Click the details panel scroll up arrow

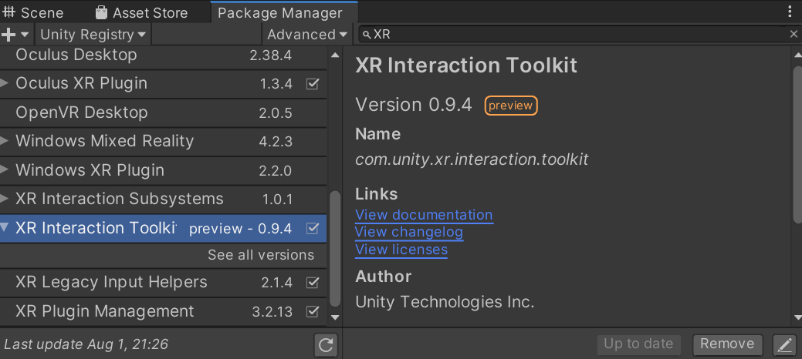(797, 55)
